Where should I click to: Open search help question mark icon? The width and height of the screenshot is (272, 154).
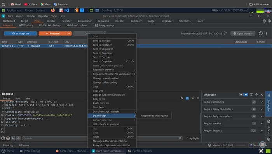3,138
